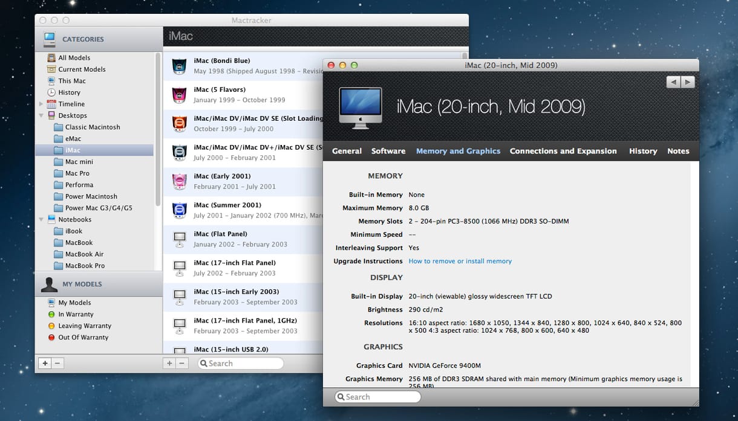Select the MacBook Pro category
738x421 pixels.
(94, 266)
